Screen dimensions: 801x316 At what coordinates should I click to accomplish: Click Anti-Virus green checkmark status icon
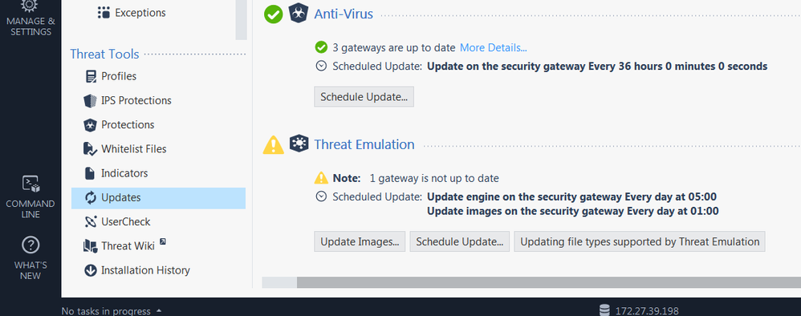[x=274, y=14]
